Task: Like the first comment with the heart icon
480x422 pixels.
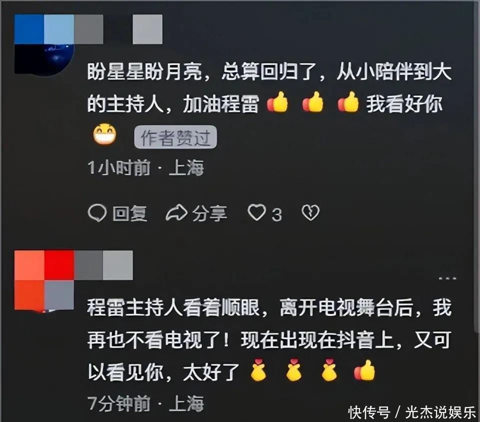Action: (256, 213)
